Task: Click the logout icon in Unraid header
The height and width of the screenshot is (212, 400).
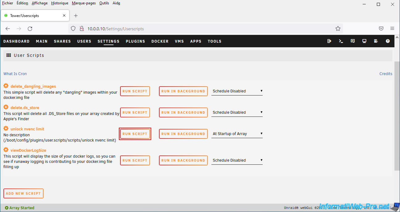Action: 329,41
